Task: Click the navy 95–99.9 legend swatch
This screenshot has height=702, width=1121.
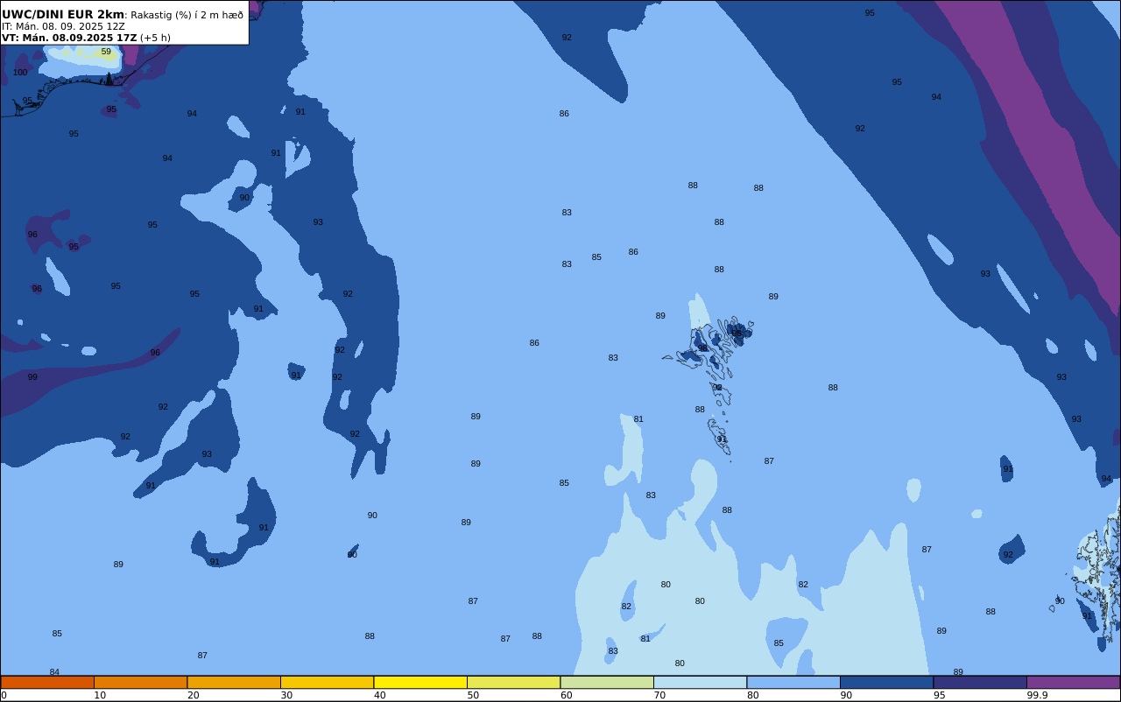Action: coord(980,682)
